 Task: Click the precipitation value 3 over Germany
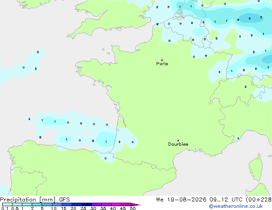coord(249,18)
